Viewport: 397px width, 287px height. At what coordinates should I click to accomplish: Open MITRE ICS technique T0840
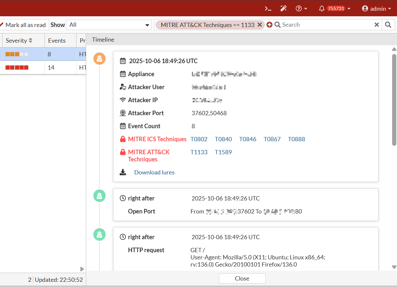point(223,139)
